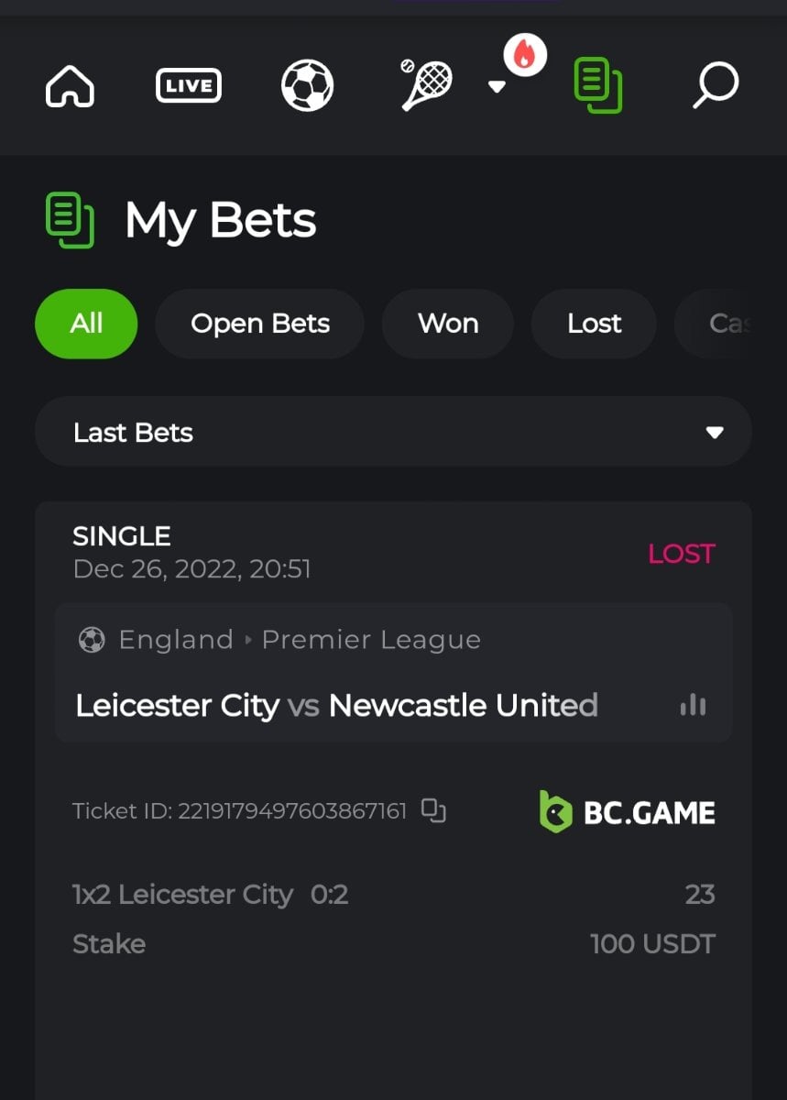Open the LIVE betting section

click(188, 87)
